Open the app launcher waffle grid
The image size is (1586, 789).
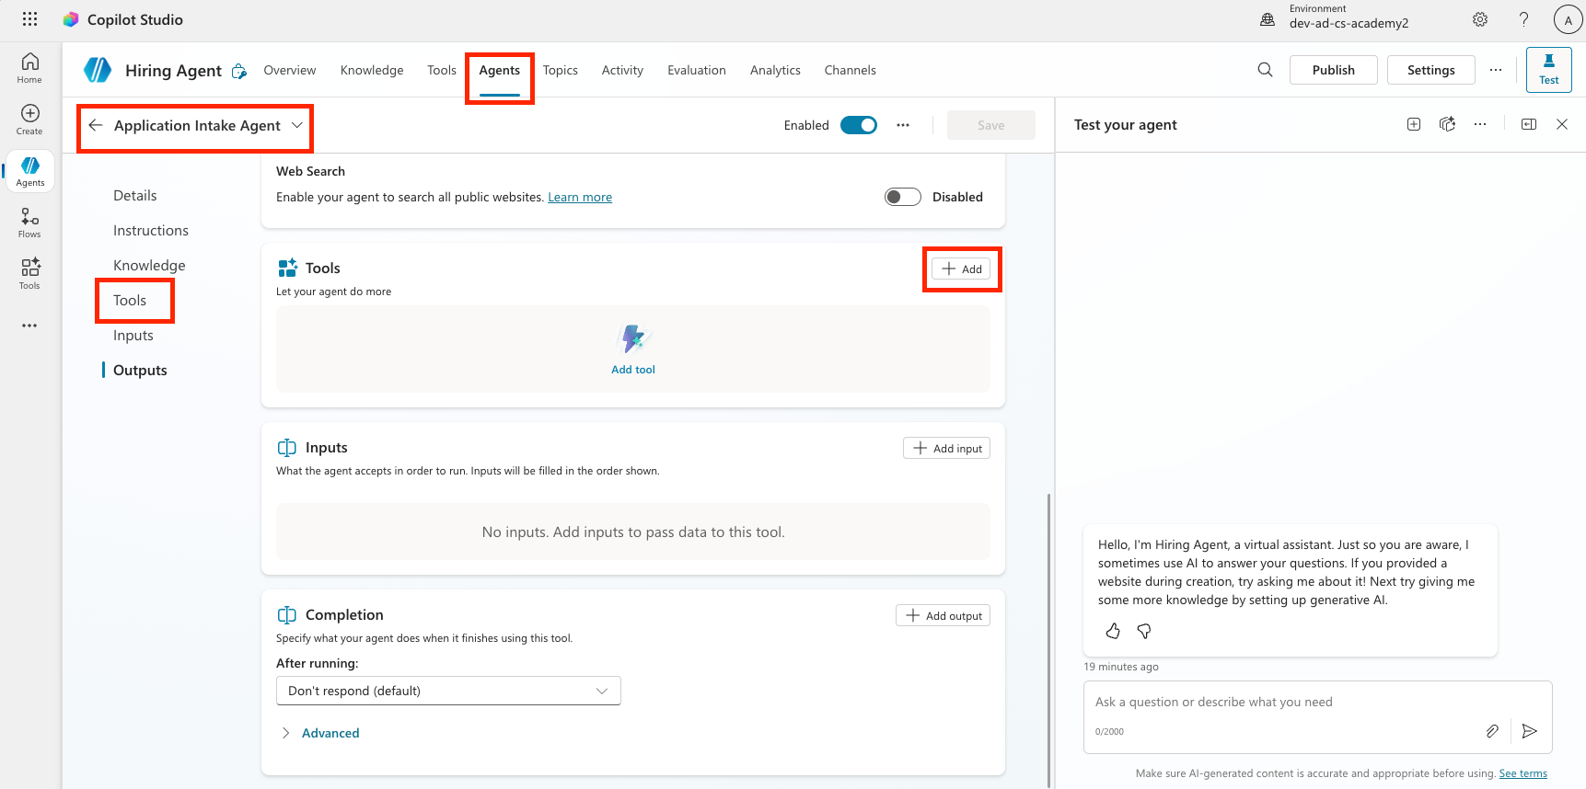tap(29, 19)
